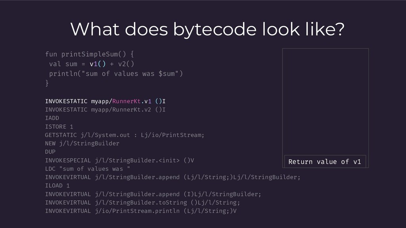The image size is (406, 228).
Task: Click the 'GETSTATIC j/l/System.out' line
Action: click(x=124, y=135)
